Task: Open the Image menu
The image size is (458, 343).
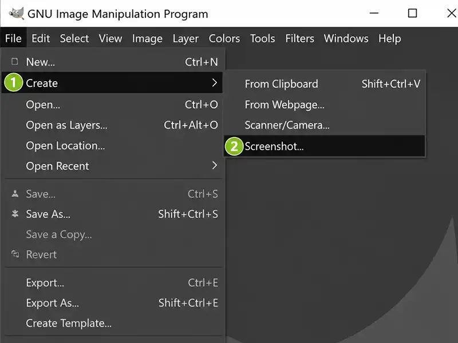Action: click(x=147, y=39)
